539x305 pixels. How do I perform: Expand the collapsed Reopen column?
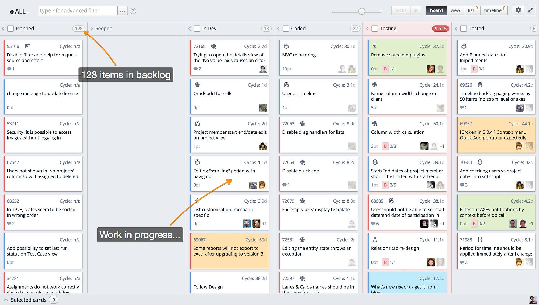92,29
